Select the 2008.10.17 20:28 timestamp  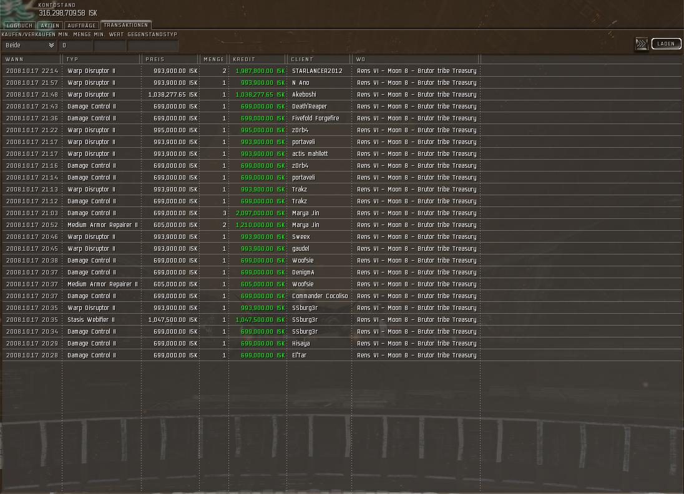pyautogui.click(x=32, y=356)
